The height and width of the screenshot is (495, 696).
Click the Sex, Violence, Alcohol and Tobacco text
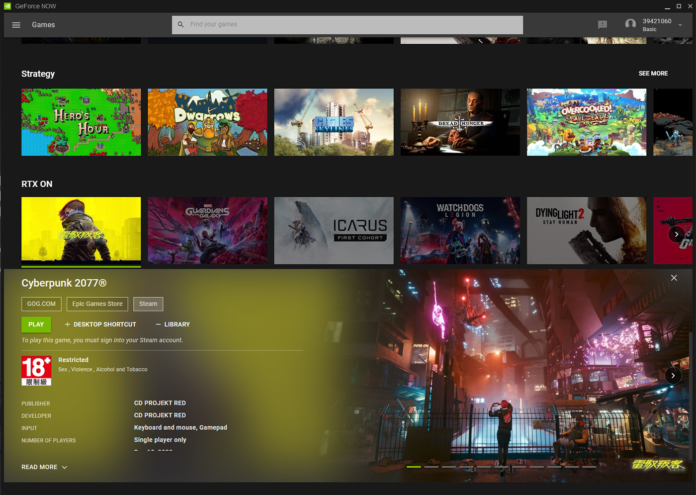(x=102, y=369)
